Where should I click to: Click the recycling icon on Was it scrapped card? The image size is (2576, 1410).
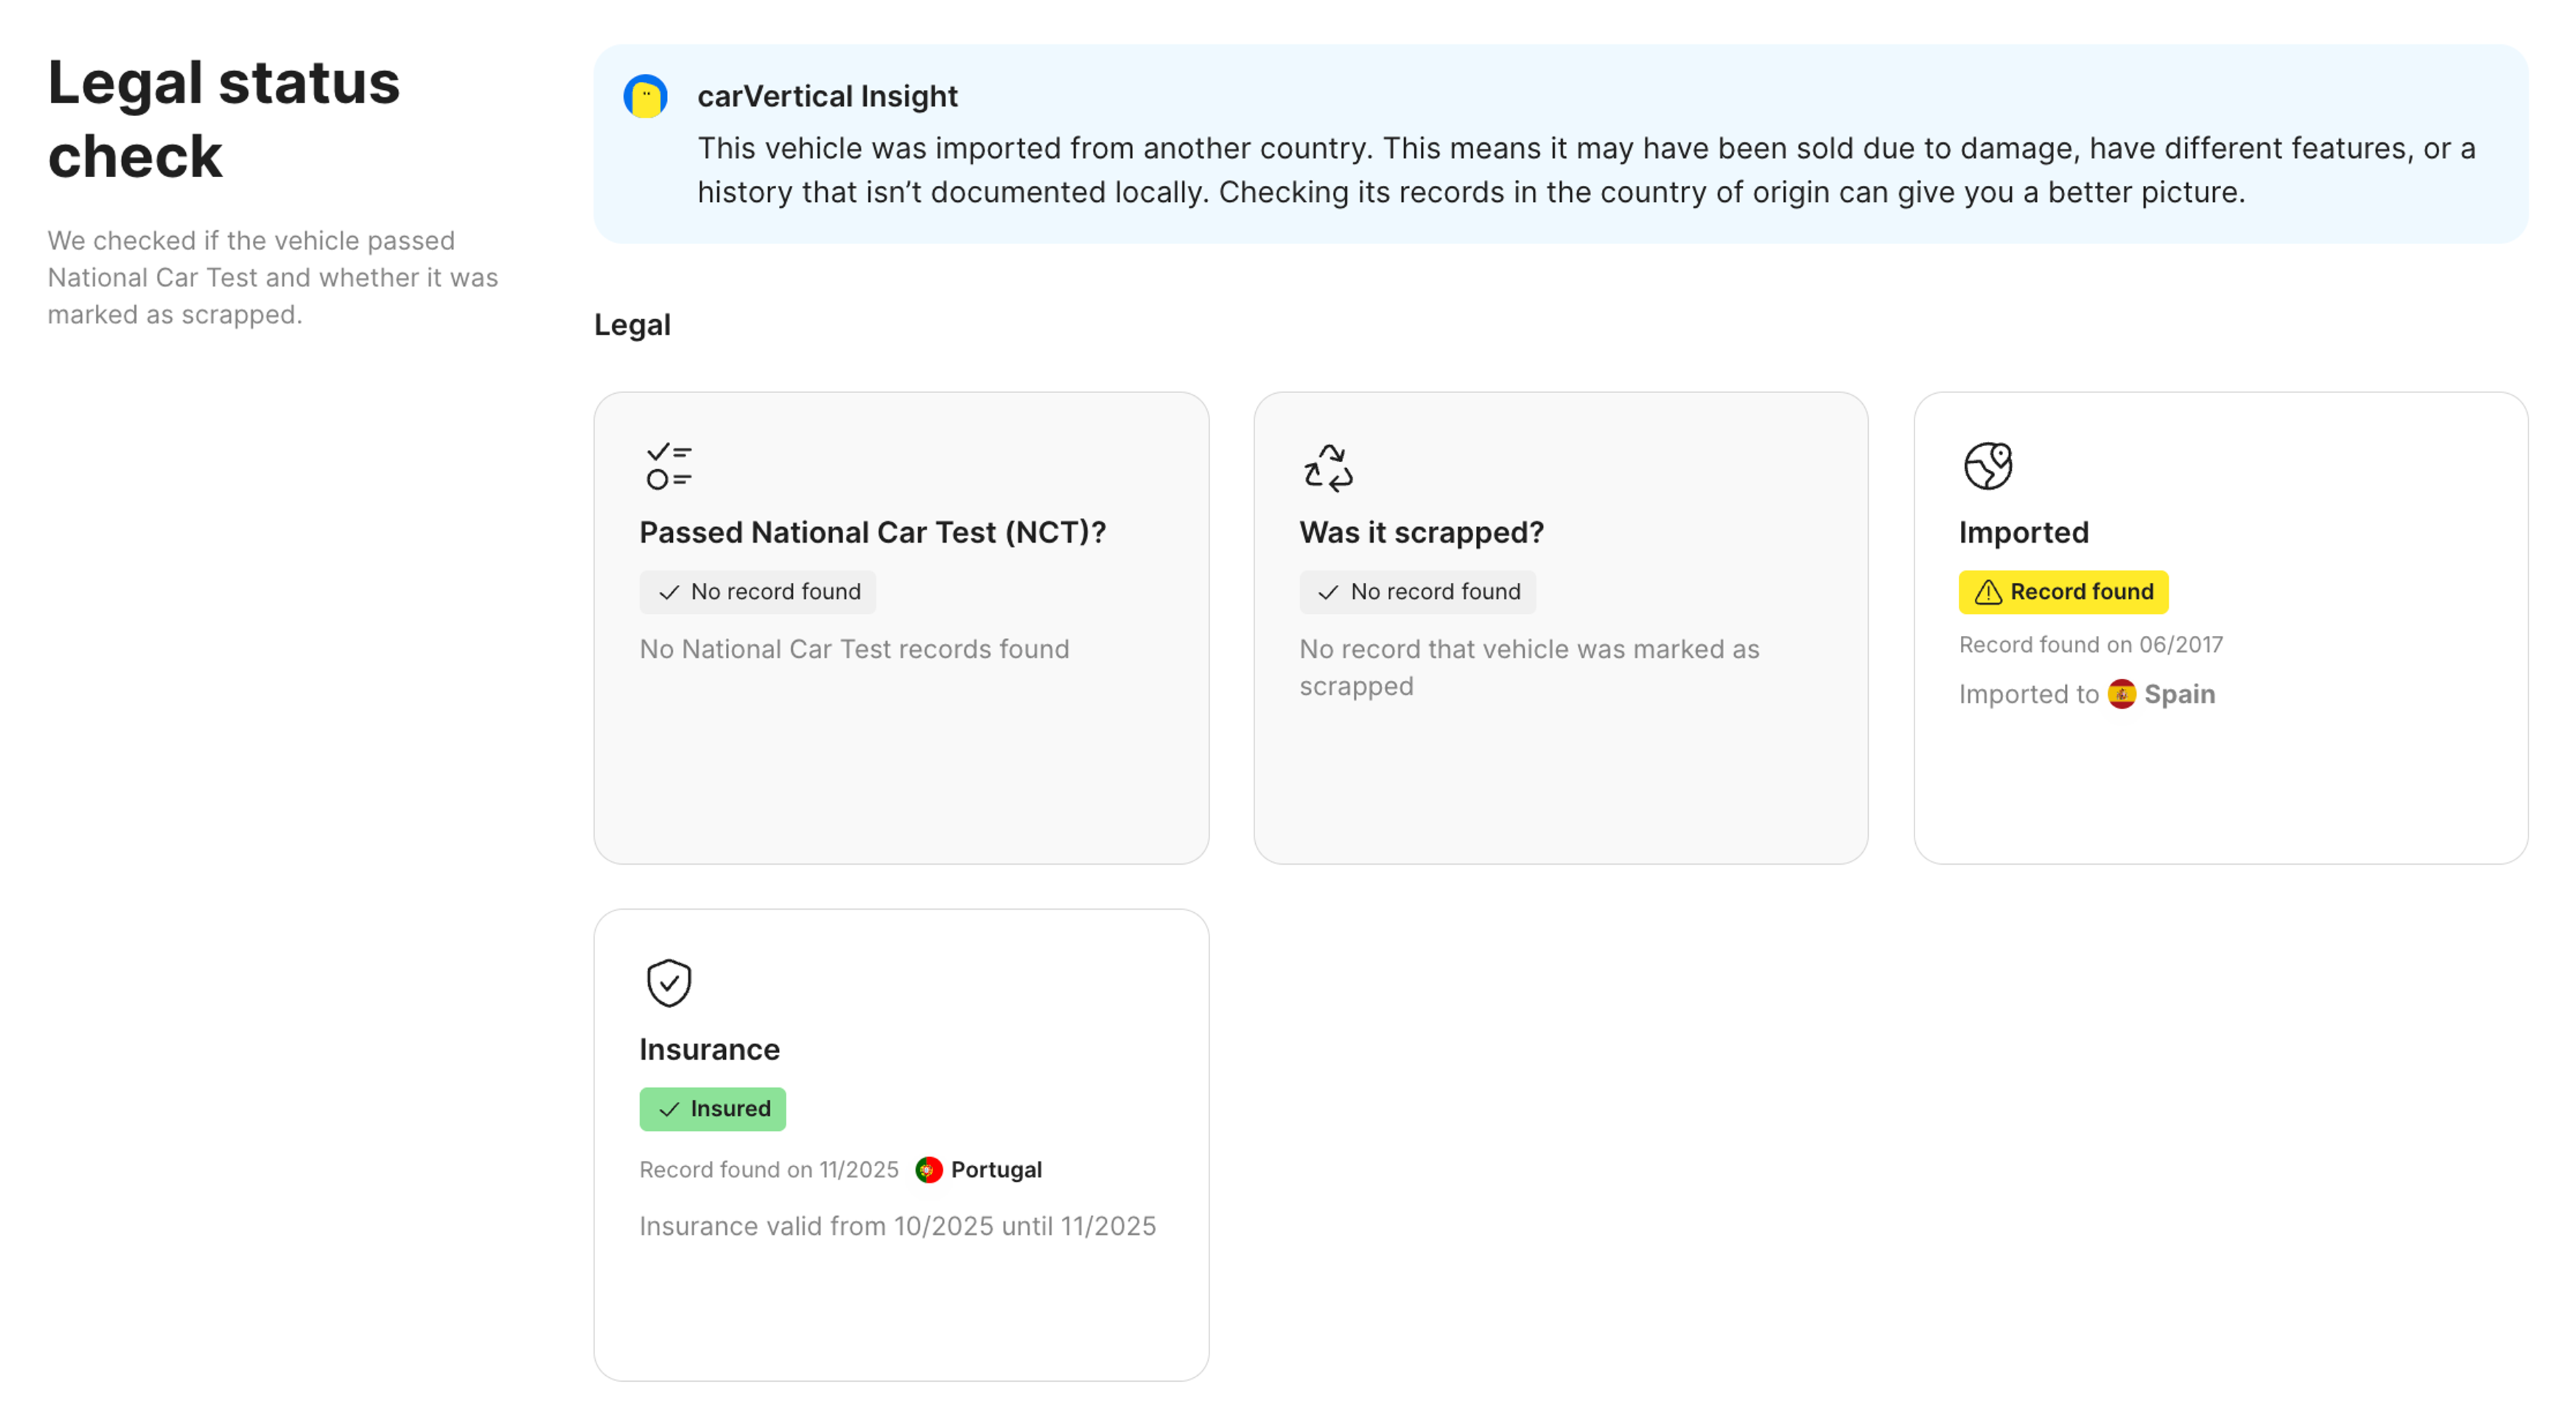[1328, 466]
